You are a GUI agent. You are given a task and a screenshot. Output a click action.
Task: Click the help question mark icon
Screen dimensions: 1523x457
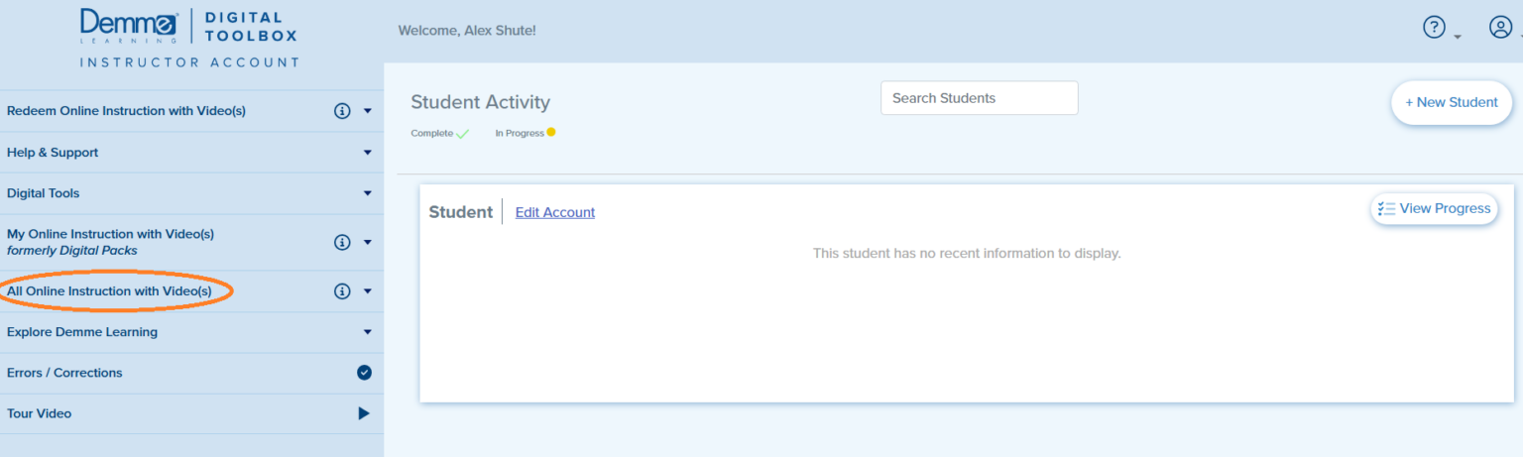(x=1434, y=28)
